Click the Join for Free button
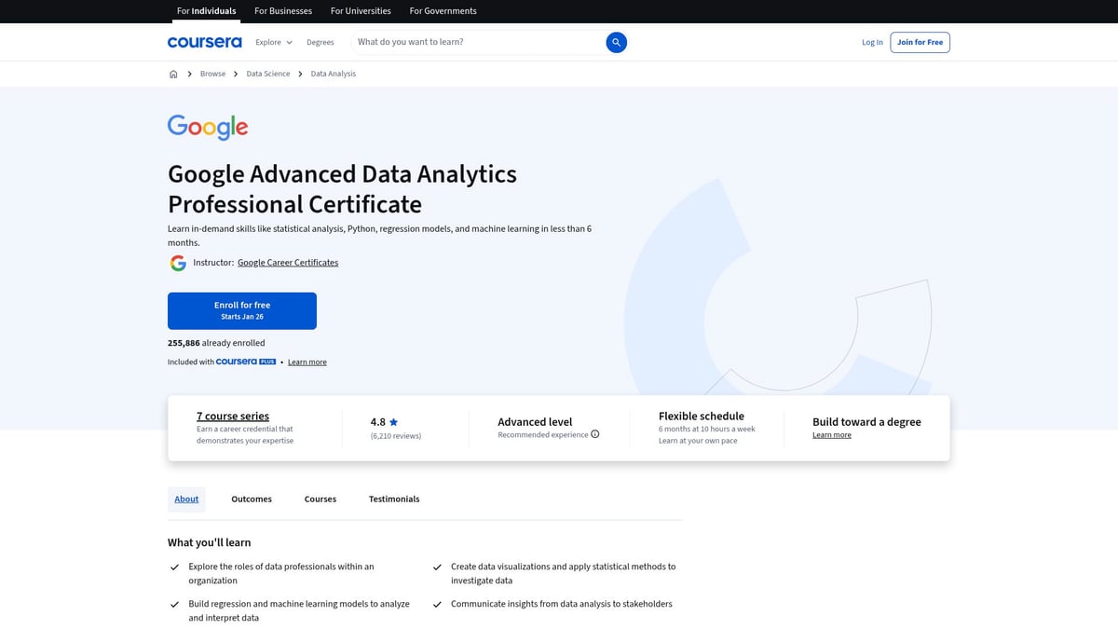This screenshot has width=1118, height=629. [x=920, y=42]
